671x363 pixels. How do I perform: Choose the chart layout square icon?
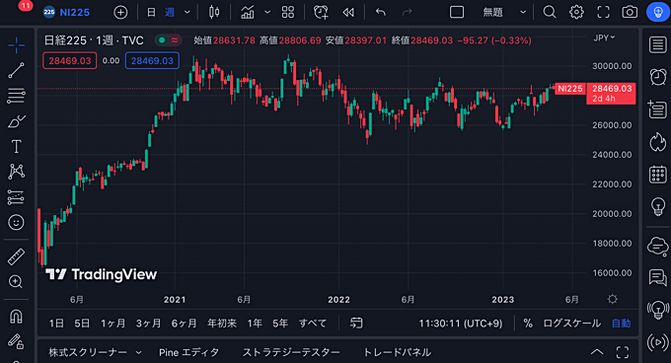[x=457, y=13]
